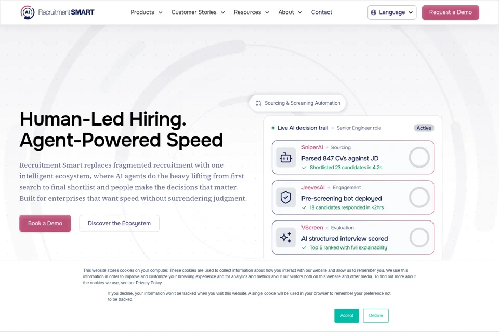Expand the Products menu chevron
Screen dimensions: 499x332
(x=161, y=12)
